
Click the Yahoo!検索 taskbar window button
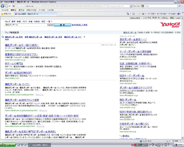point(40,145)
